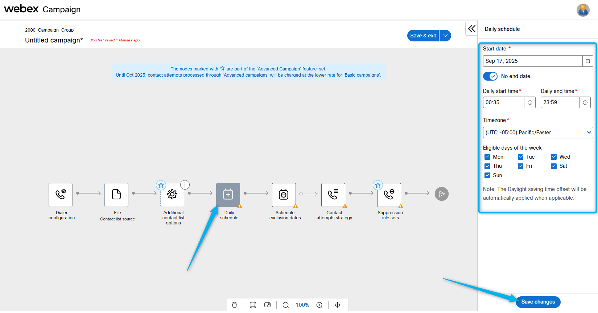
Task: Expand the Save & exit arrow dropdown
Action: click(x=445, y=36)
